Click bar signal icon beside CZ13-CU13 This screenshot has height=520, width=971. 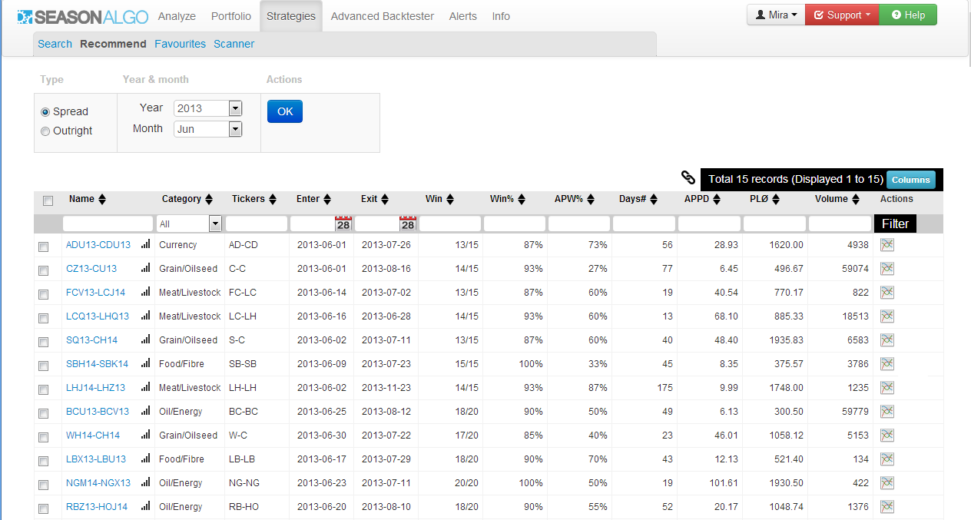145,269
